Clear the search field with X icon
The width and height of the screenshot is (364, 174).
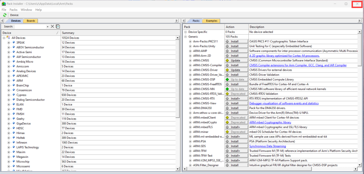pos(53,27)
